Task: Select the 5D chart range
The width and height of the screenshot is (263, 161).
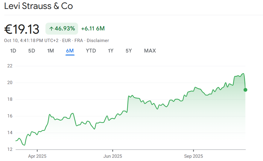Action: click(32, 51)
